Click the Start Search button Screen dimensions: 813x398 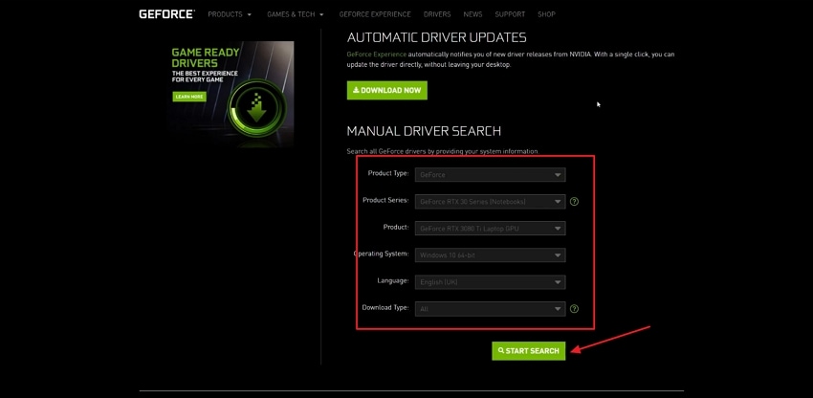528,351
